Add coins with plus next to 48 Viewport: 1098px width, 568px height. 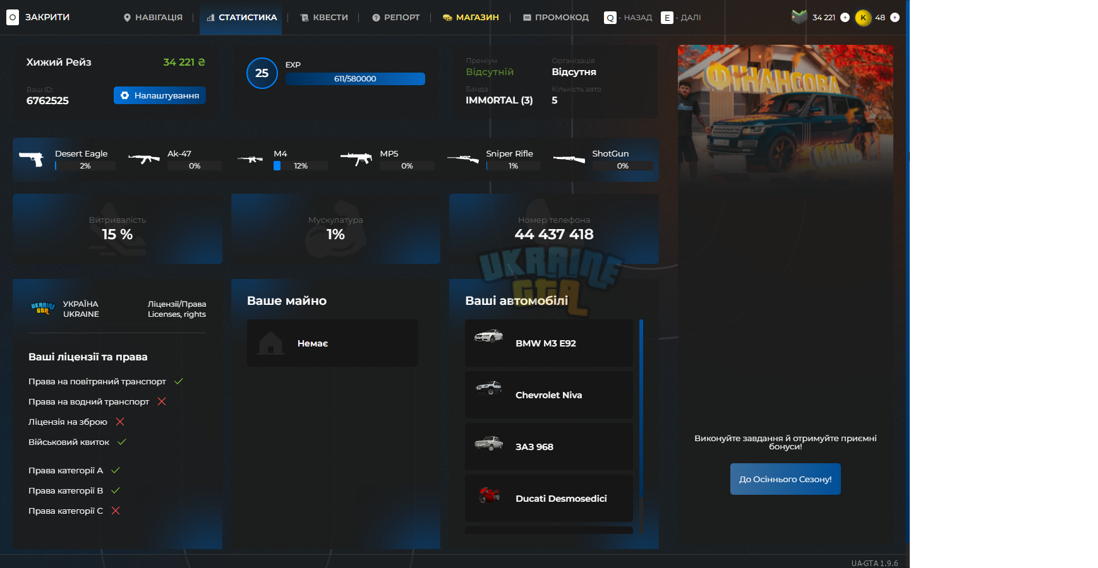point(895,18)
